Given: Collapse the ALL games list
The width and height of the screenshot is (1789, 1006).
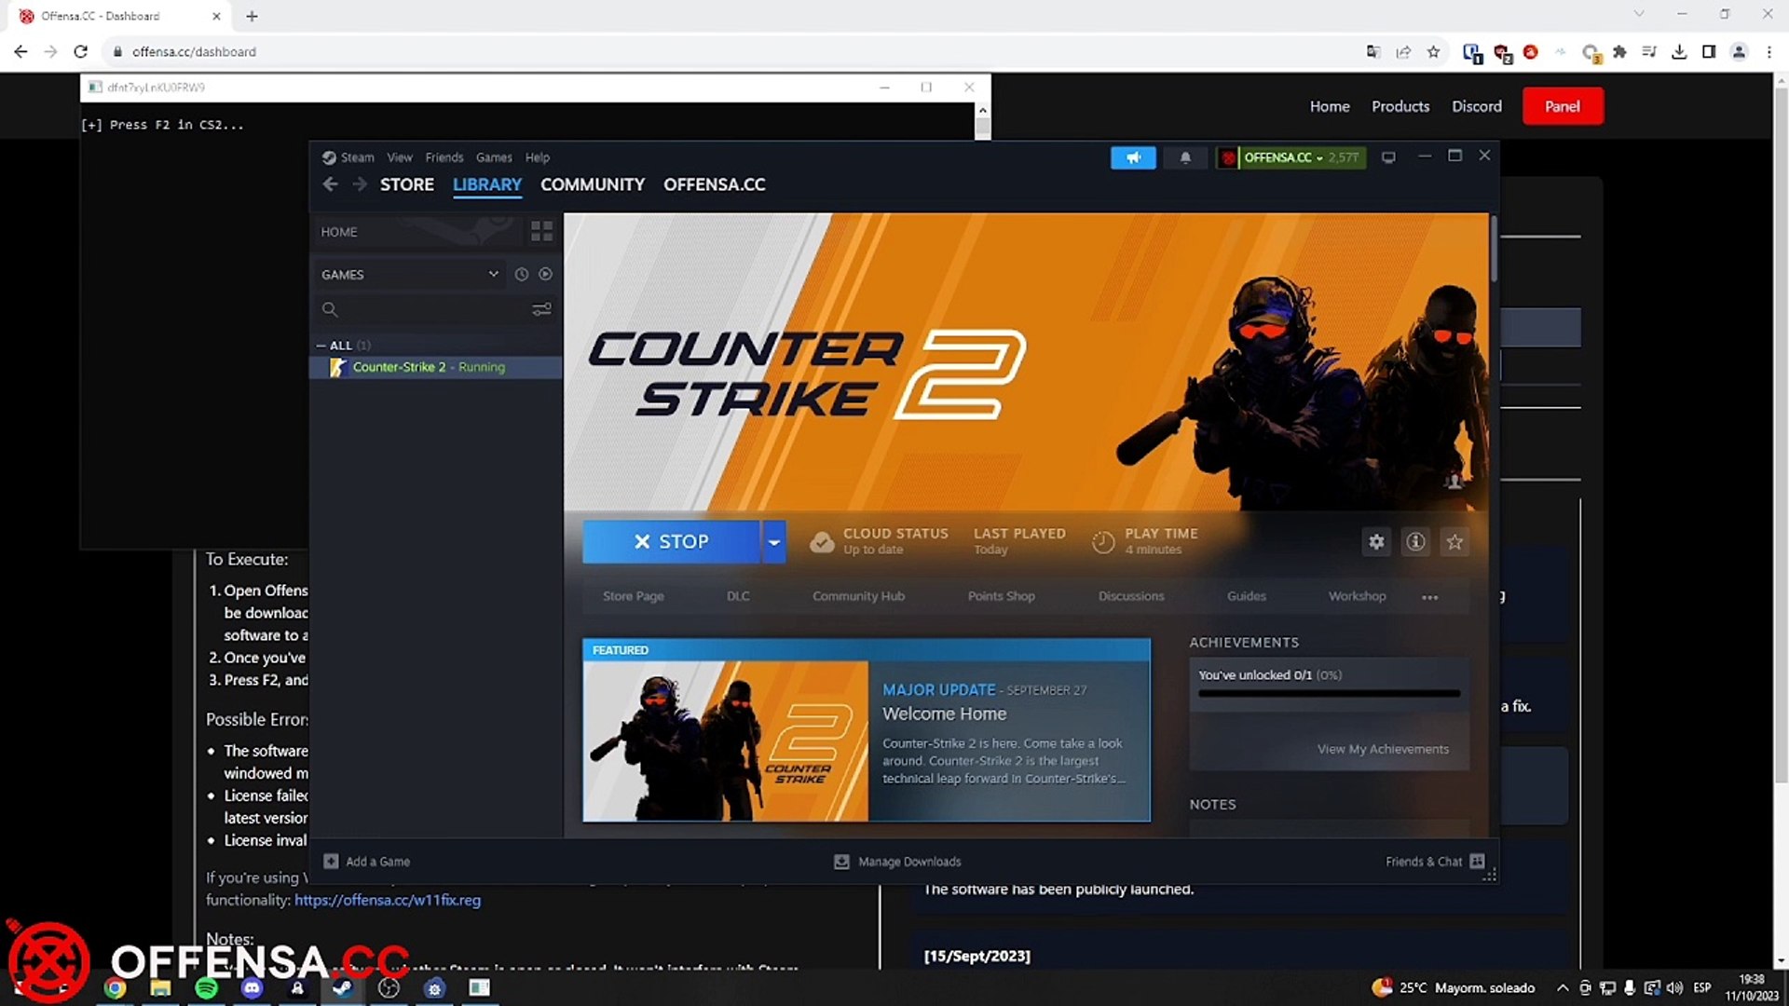Looking at the screenshot, I should coord(320,345).
